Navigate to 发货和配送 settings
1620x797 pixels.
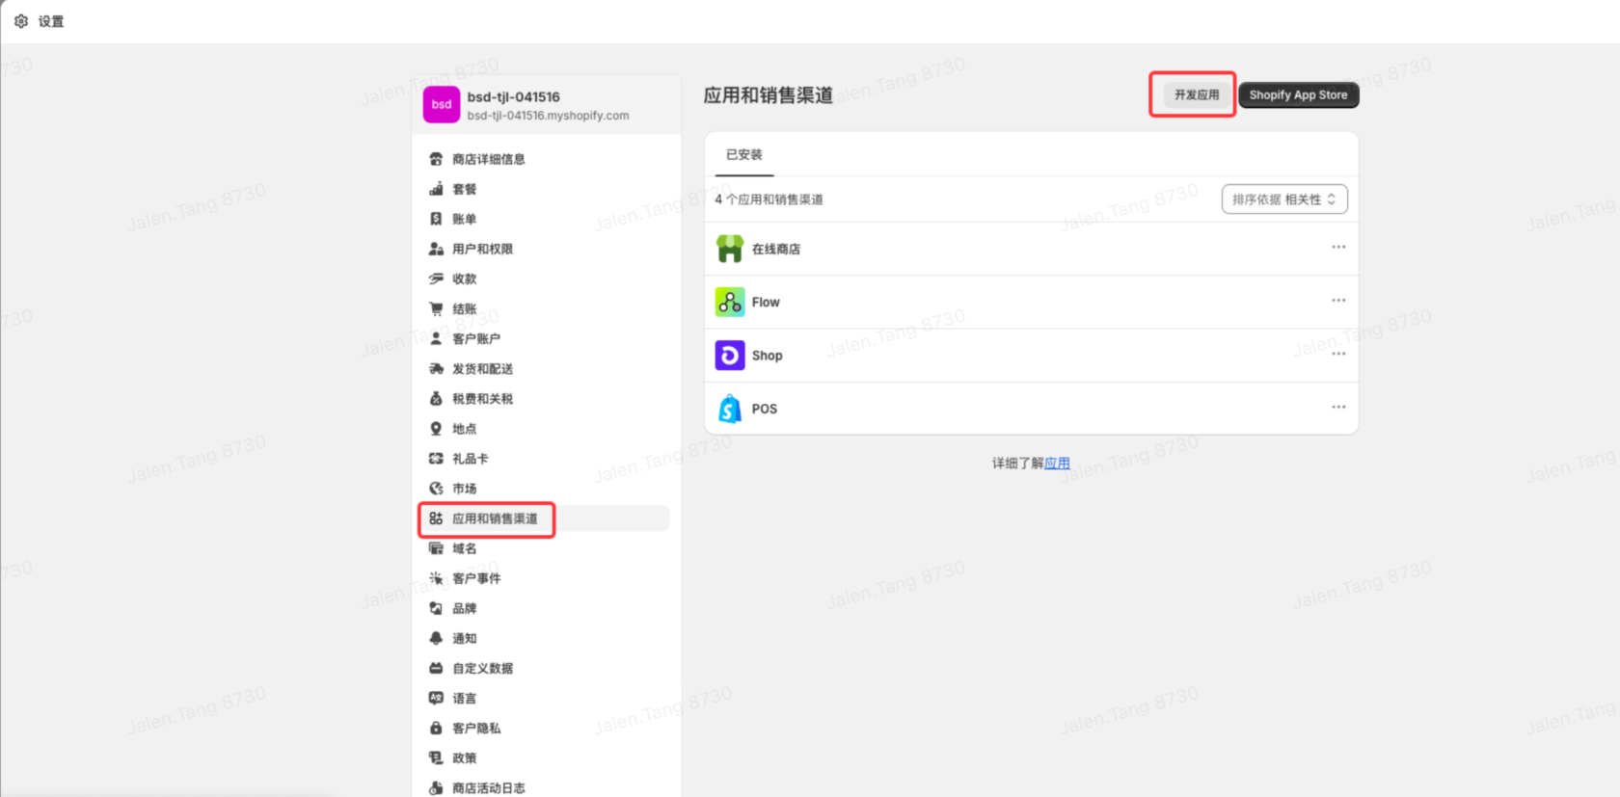tap(482, 369)
